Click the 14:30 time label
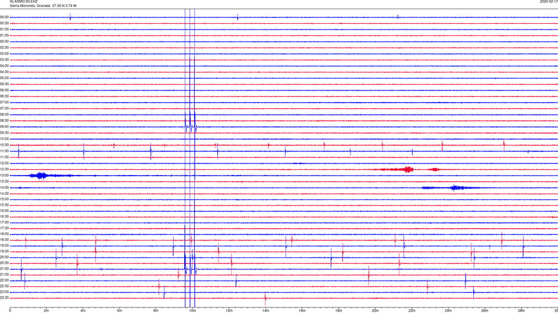This screenshot has width=558, height=313. 4,194
